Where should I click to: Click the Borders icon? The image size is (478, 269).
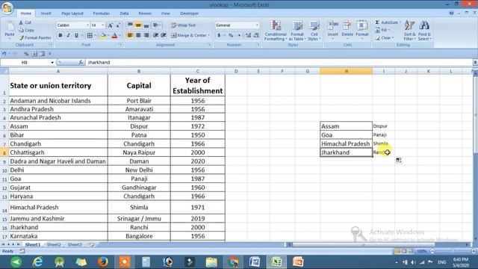pyautogui.click(x=90, y=36)
